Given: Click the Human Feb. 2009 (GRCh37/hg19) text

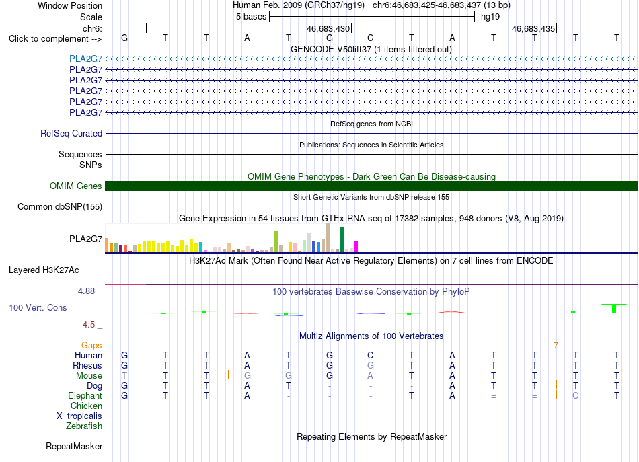Looking at the screenshot, I should point(299,5).
